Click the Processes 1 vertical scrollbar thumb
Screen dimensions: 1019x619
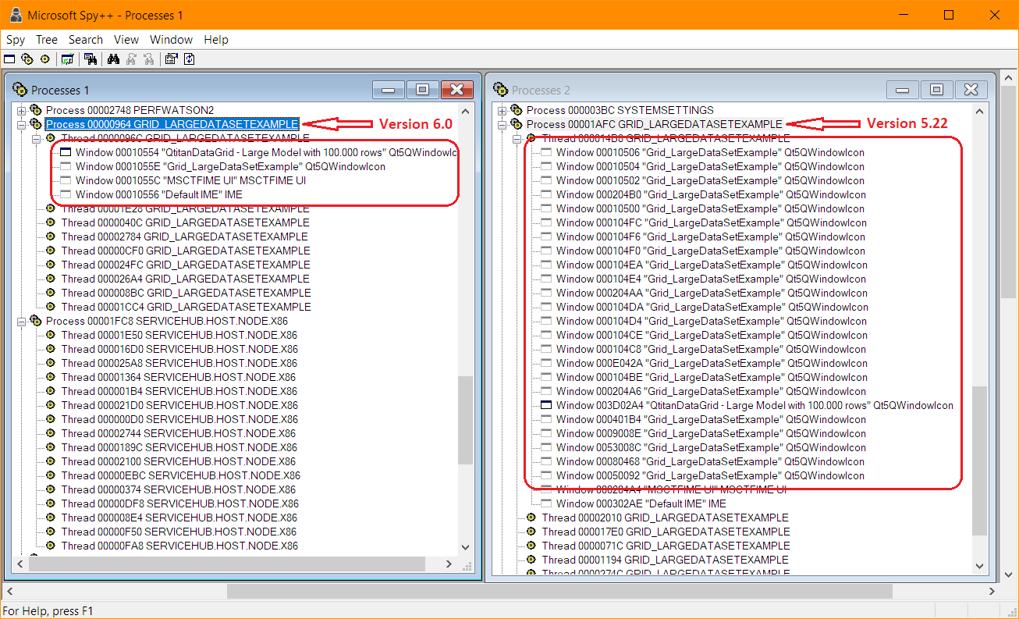coord(465,419)
